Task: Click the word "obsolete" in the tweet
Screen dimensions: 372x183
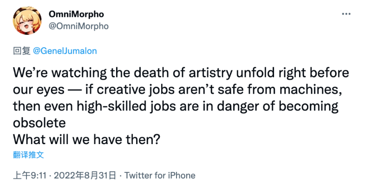Action: tap(39, 123)
